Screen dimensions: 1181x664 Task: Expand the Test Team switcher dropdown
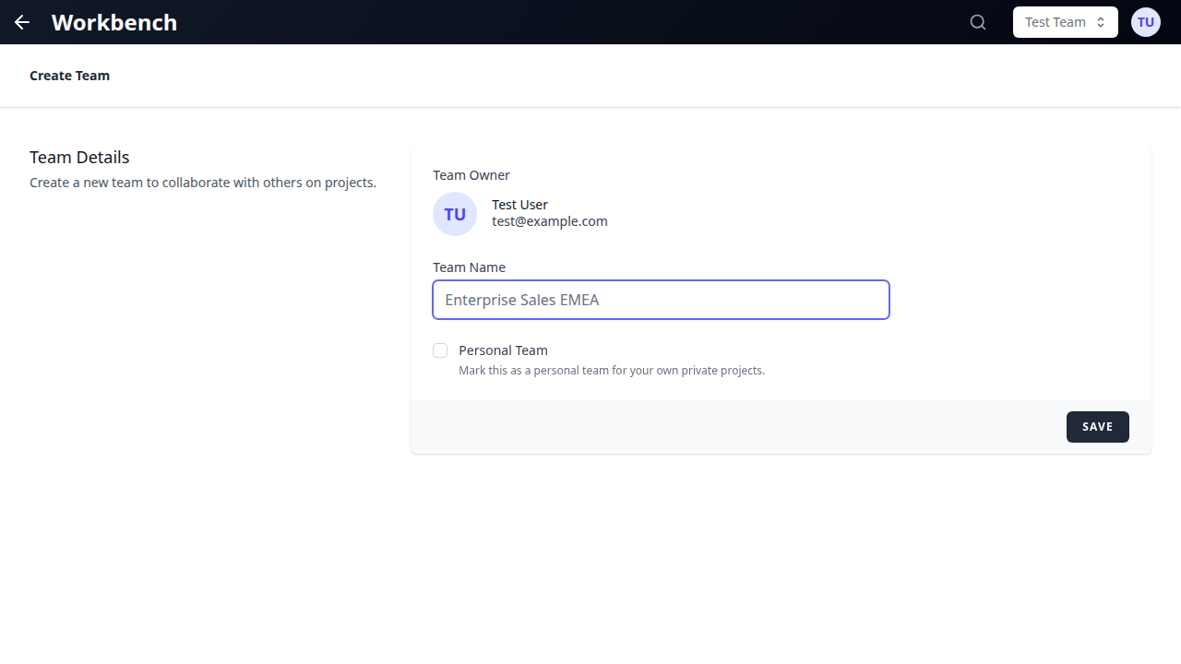tap(1056, 22)
